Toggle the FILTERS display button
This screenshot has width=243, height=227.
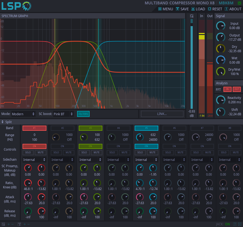[x=83, y=114]
